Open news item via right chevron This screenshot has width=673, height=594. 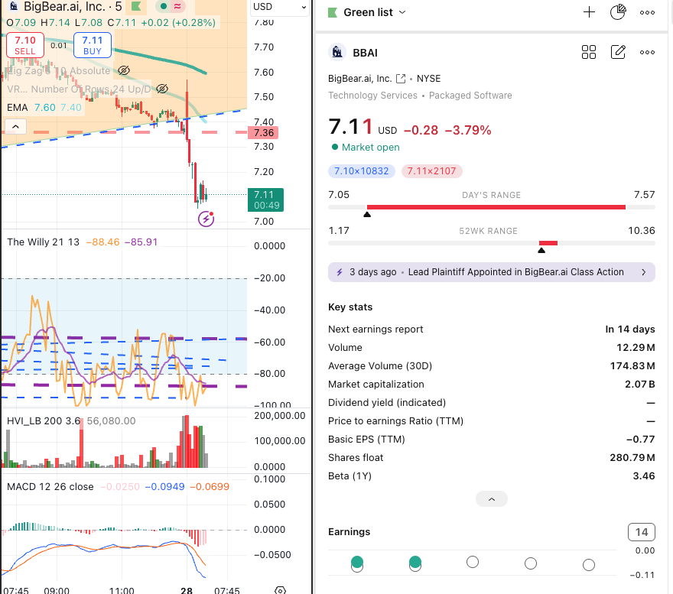643,272
